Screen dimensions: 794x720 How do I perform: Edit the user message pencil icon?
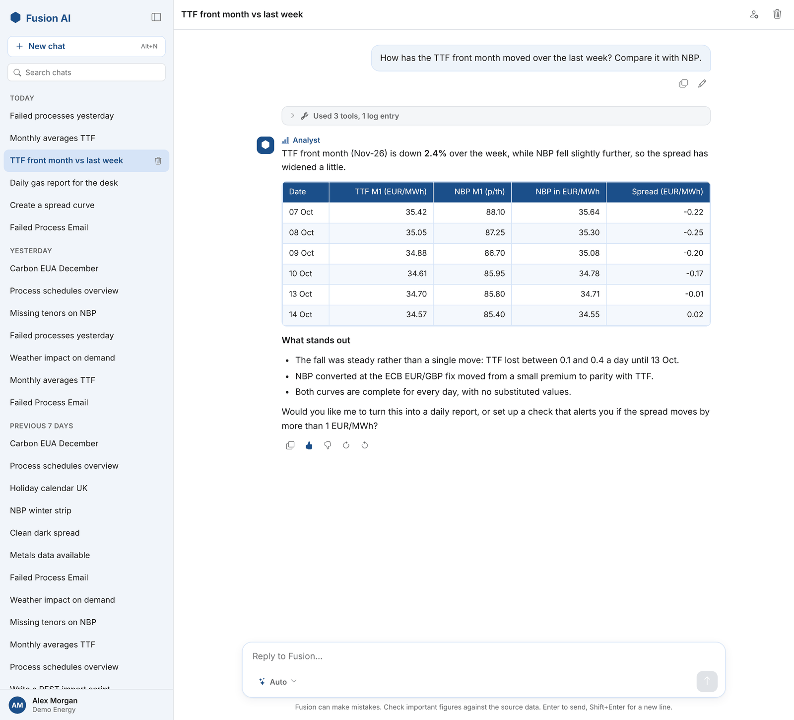coord(702,83)
